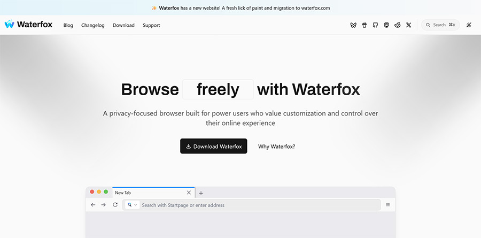Click the site Search box
Image resolution: width=481 pixels, height=238 pixels.
pyautogui.click(x=440, y=25)
